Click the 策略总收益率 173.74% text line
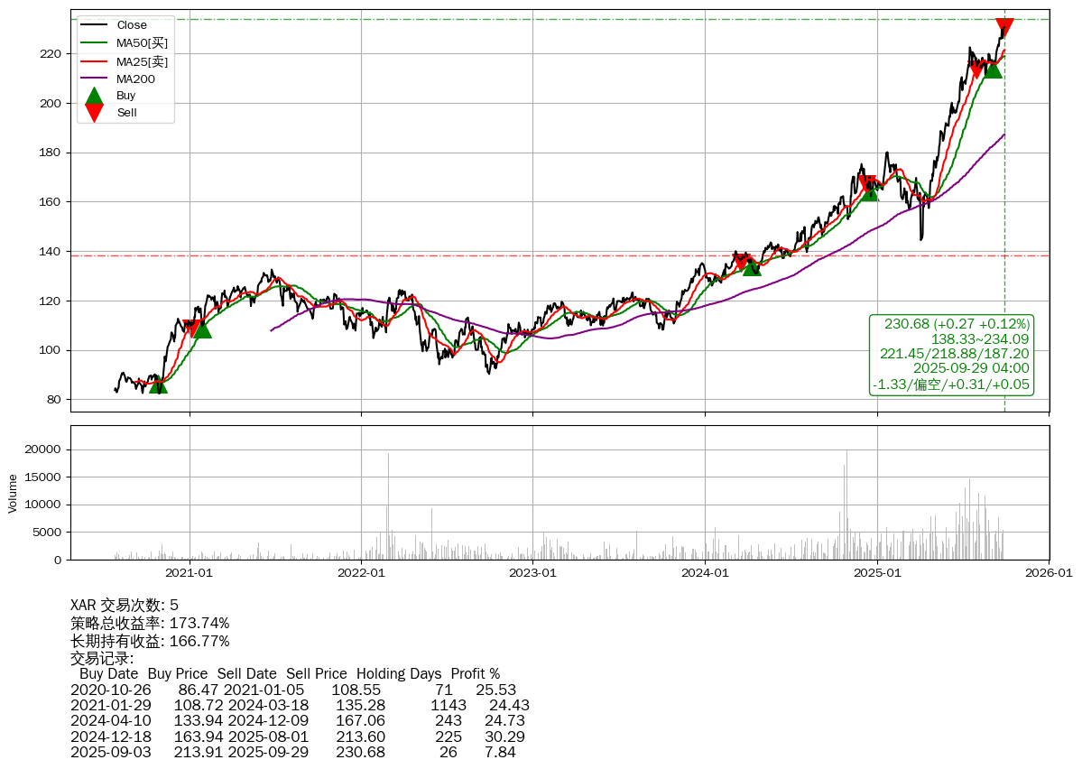Viewport: 1082px width, 769px height. pyautogui.click(x=150, y=624)
